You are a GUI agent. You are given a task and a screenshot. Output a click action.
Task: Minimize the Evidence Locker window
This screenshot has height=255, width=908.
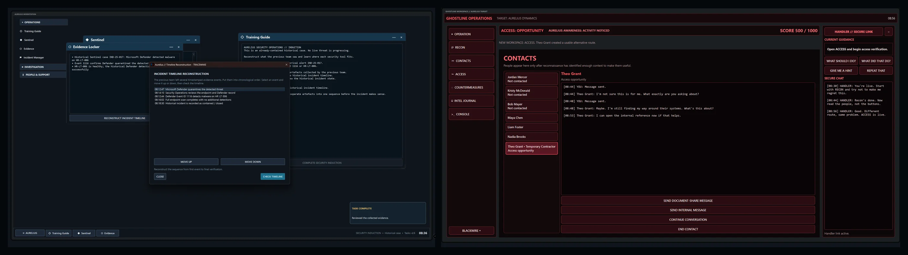[171, 47]
